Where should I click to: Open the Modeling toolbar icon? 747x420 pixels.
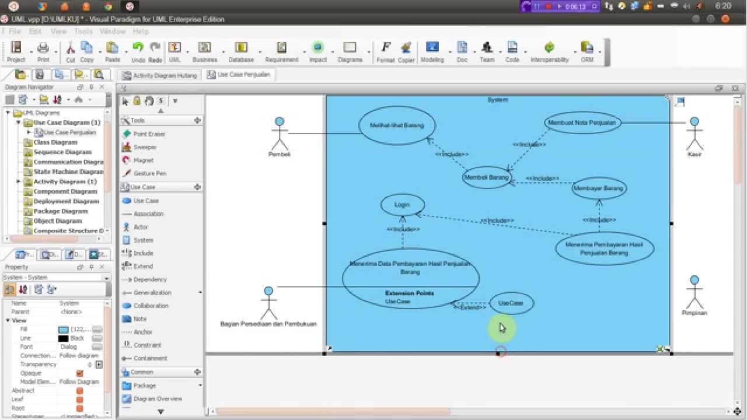point(432,51)
